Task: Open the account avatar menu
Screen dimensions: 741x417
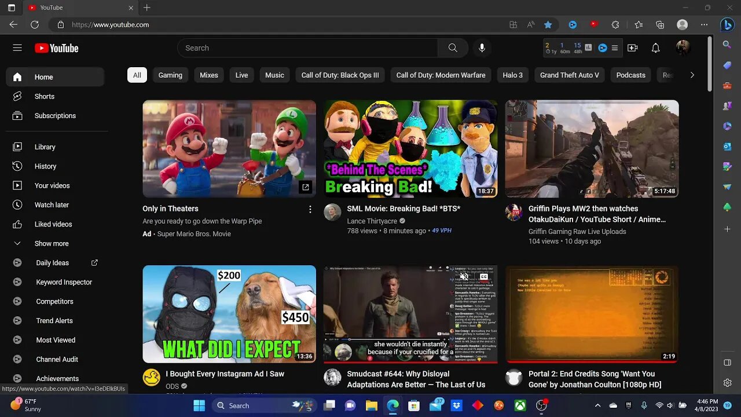Action: click(x=683, y=48)
